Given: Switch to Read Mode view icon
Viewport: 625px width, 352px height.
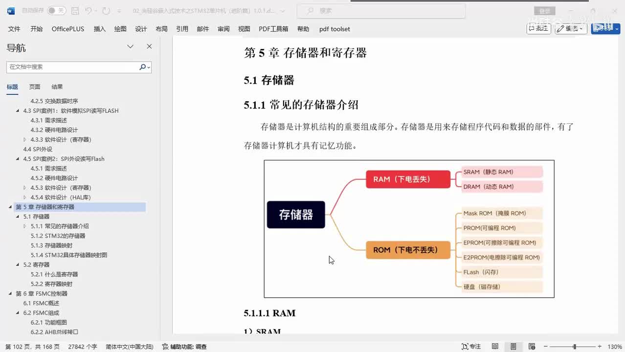Looking at the screenshot, I should (x=495, y=347).
